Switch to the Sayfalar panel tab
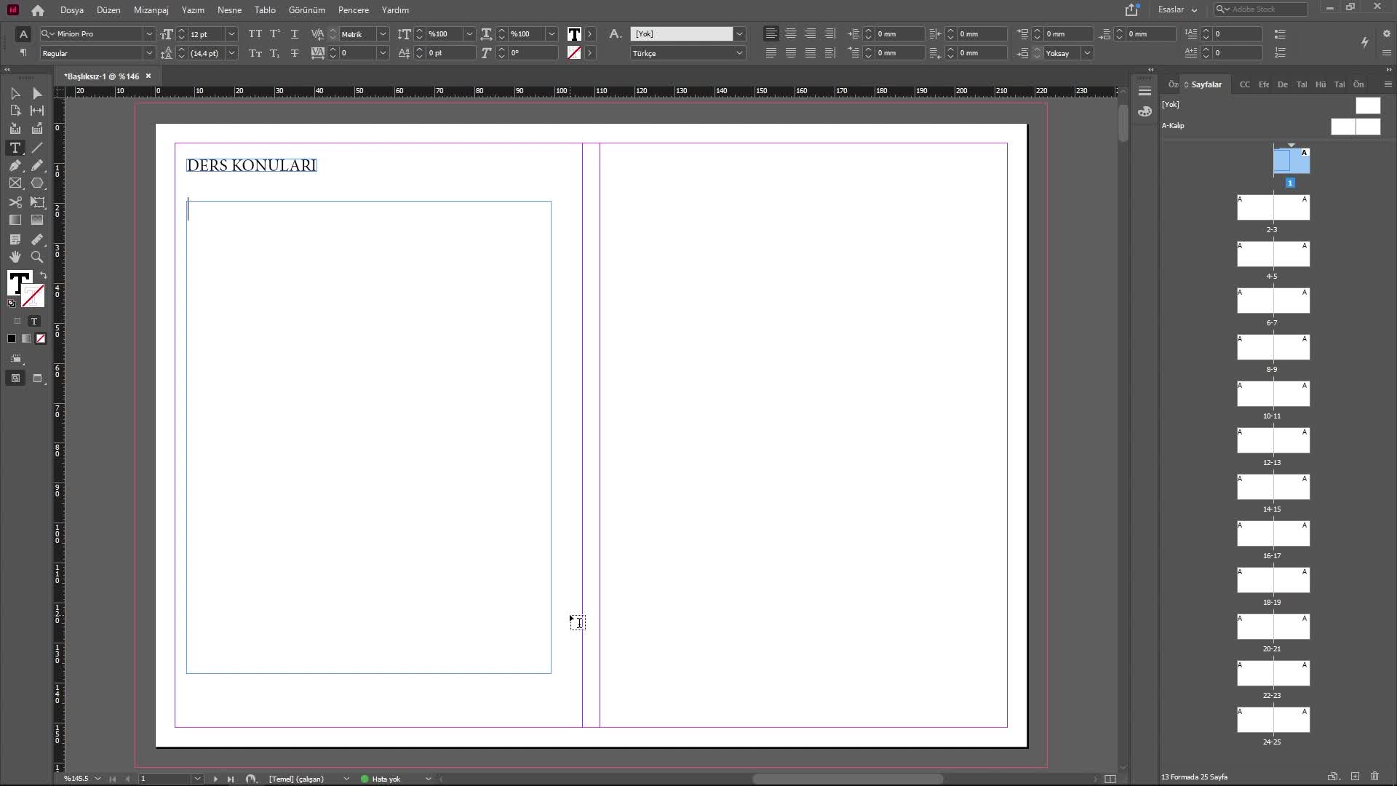The width and height of the screenshot is (1397, 786). pyautogui.click(x=1206, y=84)
